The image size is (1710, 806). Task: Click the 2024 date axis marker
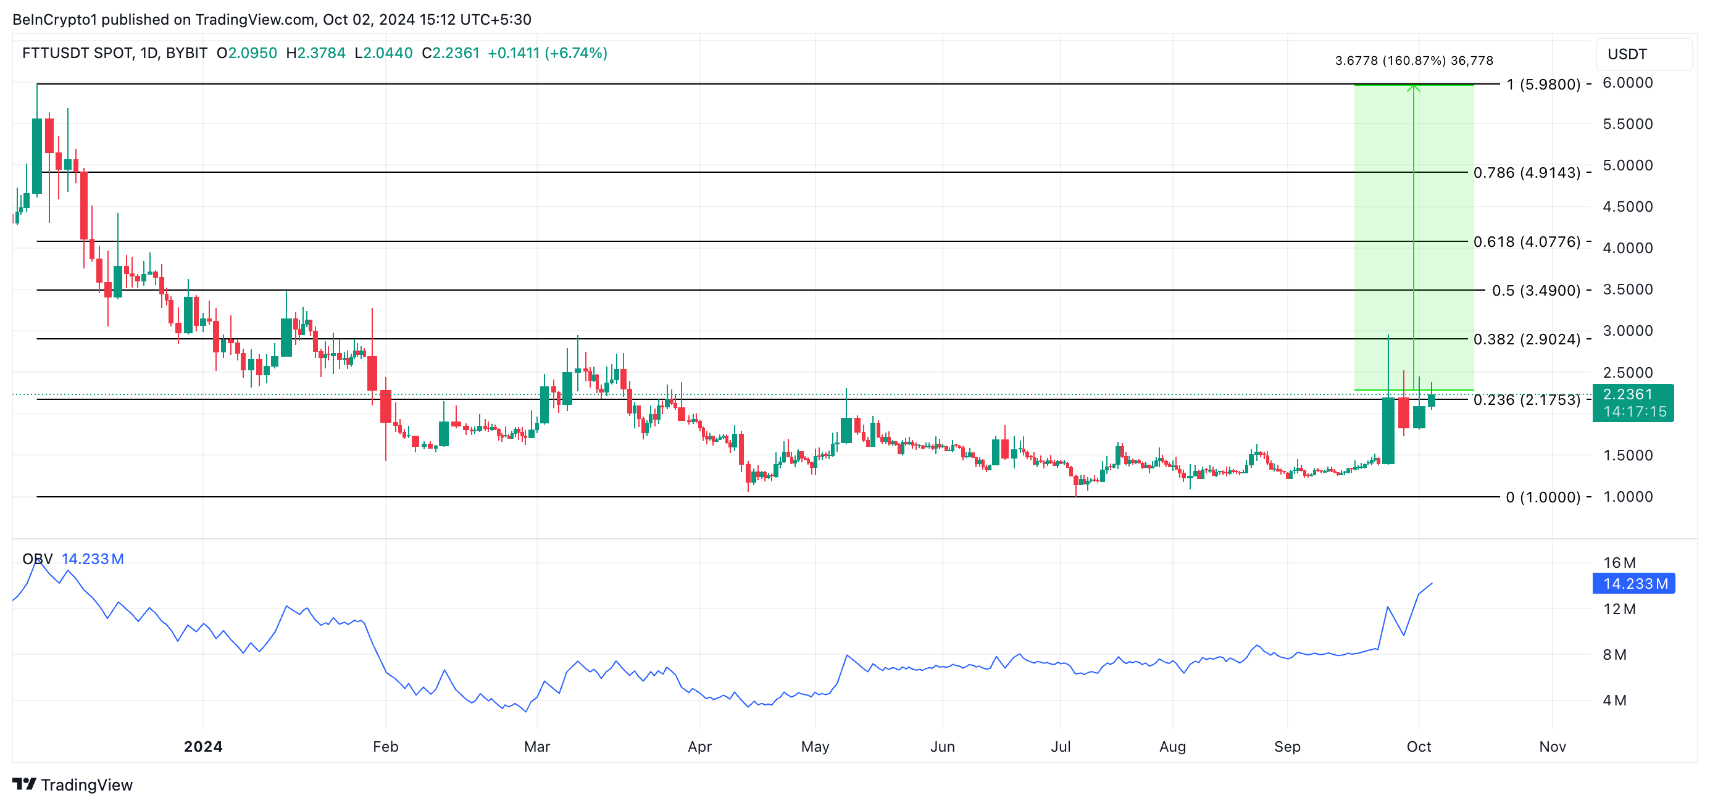coord(203,746)
